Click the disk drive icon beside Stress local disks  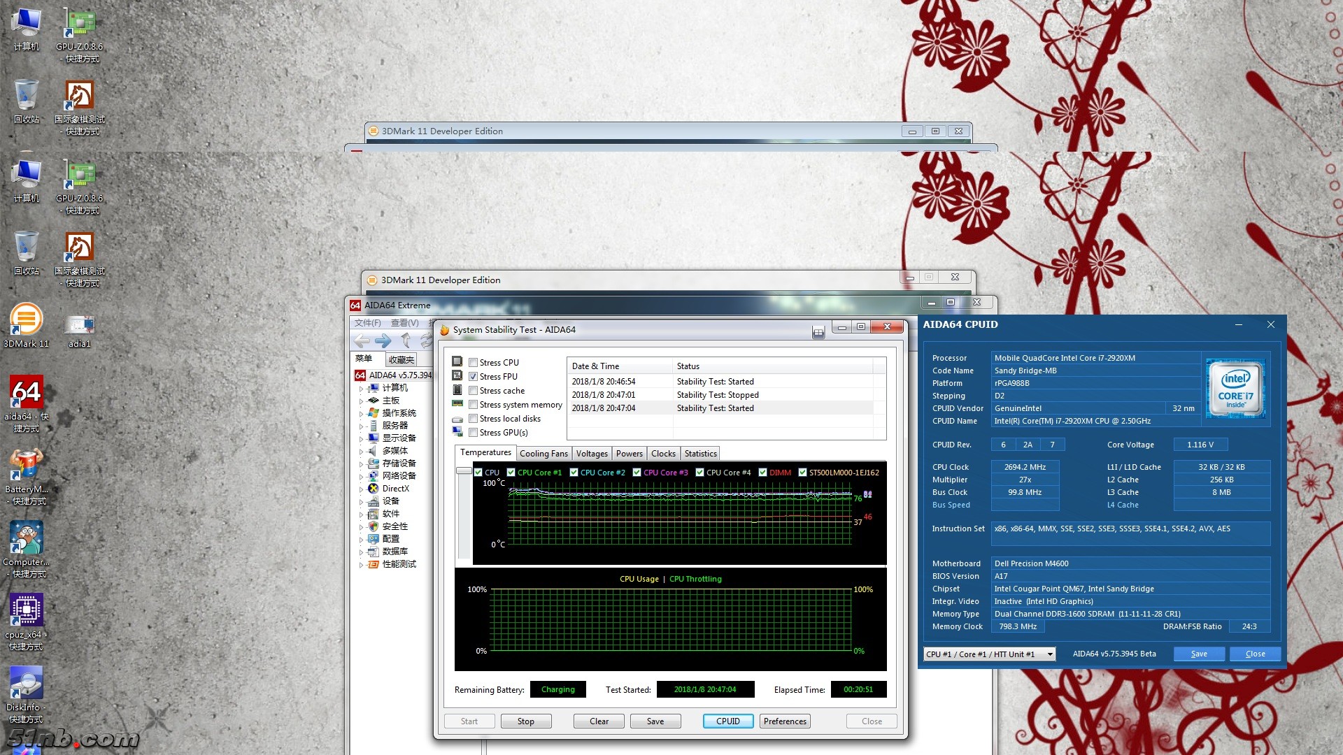457,419
